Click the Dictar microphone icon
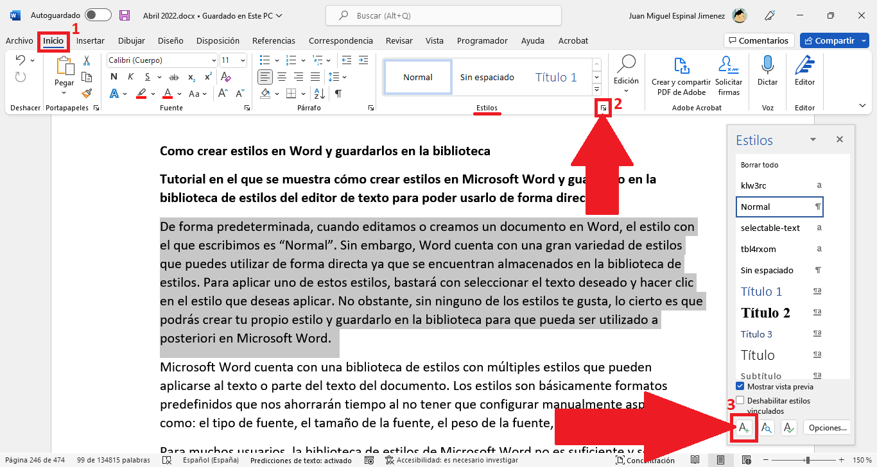Screen dimensions: 877x467 coord(767,65)
